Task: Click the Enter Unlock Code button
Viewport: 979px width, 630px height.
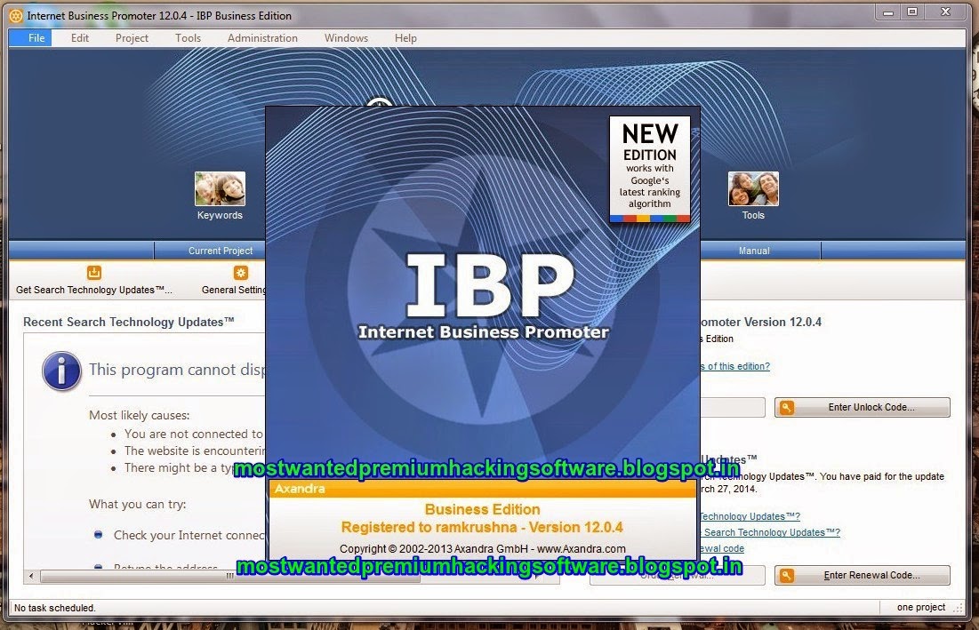Action: click(863, 407)
